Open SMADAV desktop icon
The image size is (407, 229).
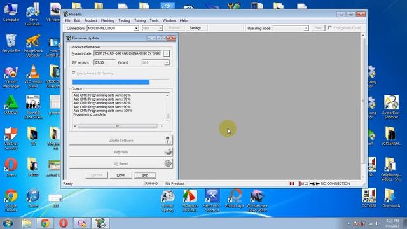tap(11, 105)
